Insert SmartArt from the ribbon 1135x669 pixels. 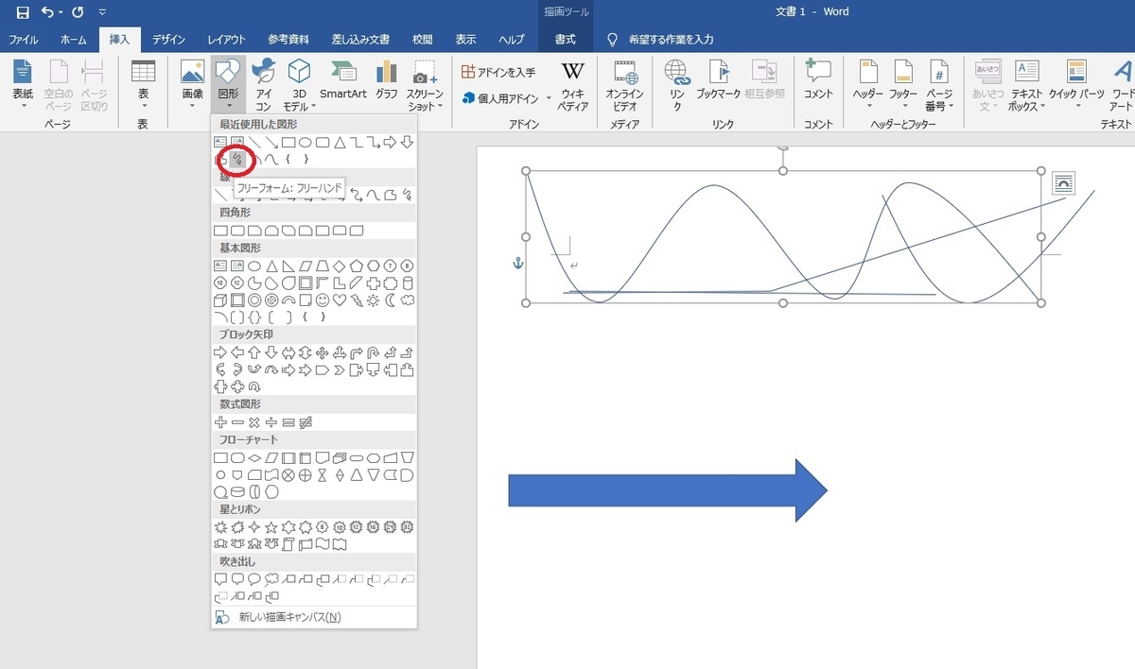tap(343, 80)
